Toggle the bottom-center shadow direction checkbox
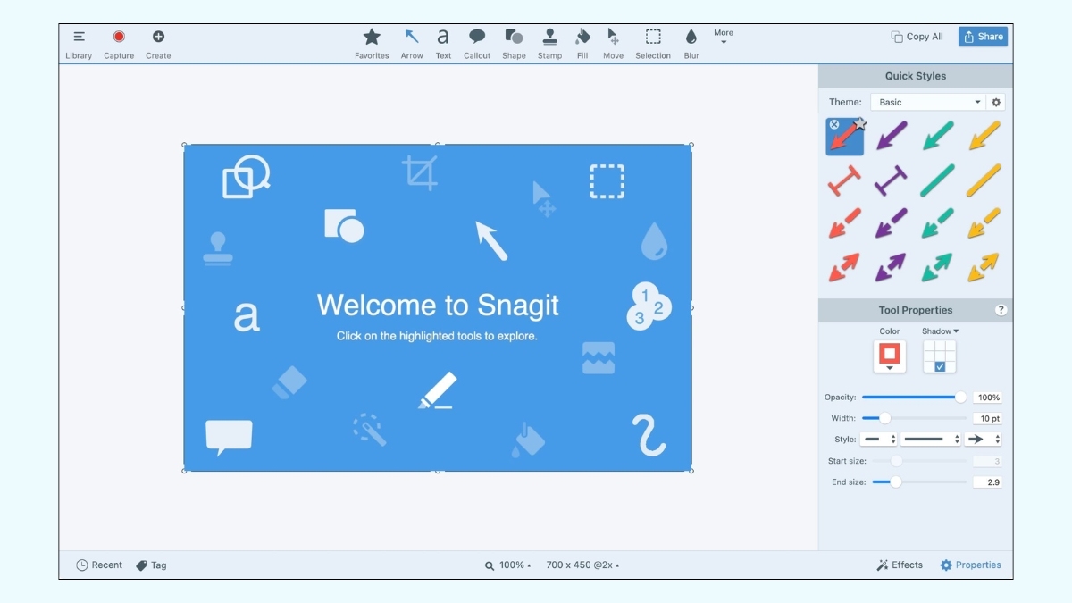The height and width of the screenshot is (603, 1072). [x=940, y=367]
